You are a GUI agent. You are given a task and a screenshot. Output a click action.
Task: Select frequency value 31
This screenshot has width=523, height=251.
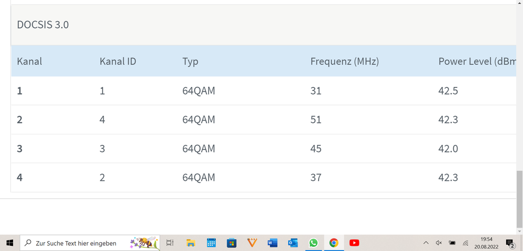[x=316, y=91]
